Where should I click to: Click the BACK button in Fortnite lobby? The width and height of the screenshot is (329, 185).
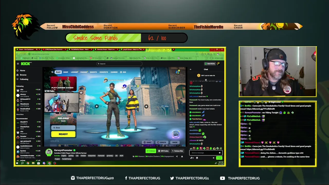click(x=175, y=142)
